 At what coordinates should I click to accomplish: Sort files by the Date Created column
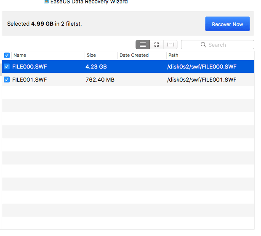pyautogui.click(x=141, y=55)
